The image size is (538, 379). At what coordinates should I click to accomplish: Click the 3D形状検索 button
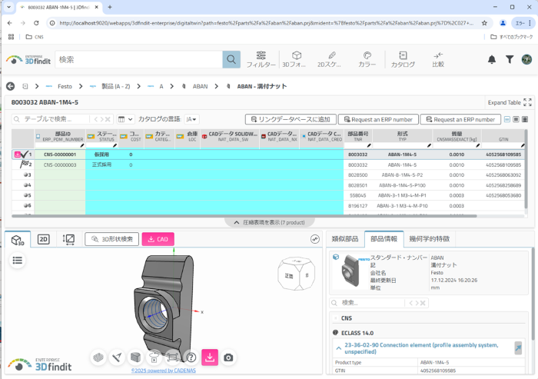click(112, 239)
